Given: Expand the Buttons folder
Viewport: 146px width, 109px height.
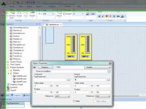Looking at the screenshot, I should click(9, 70).
